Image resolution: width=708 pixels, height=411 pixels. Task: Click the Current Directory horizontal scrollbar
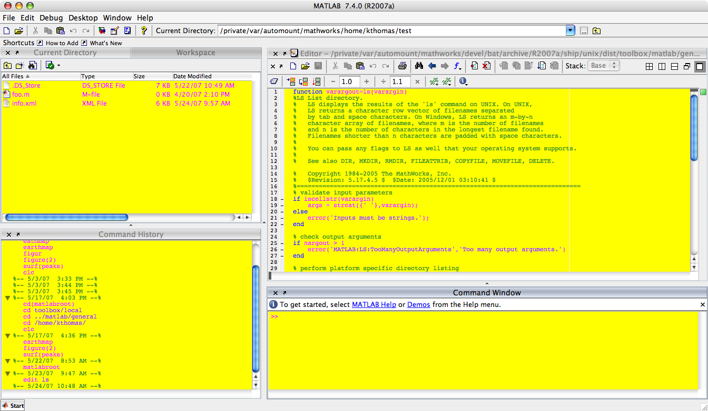pos(66,217)
